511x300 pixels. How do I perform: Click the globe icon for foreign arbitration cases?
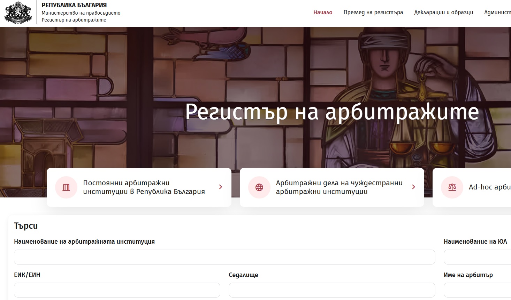259,187
